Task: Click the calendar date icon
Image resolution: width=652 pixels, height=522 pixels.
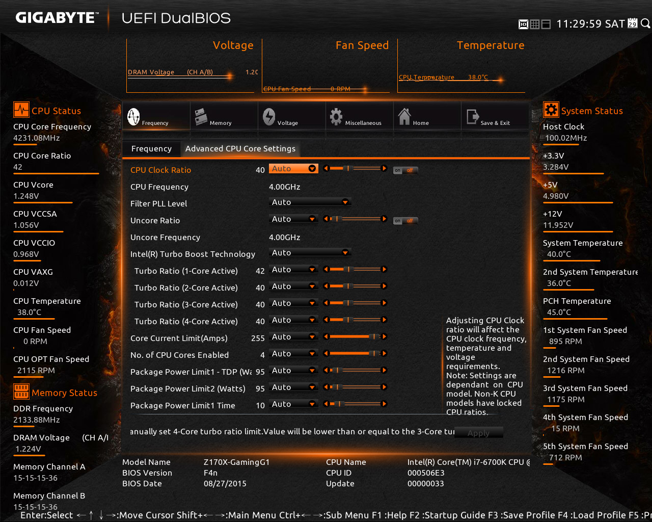Action: (633, 23)
